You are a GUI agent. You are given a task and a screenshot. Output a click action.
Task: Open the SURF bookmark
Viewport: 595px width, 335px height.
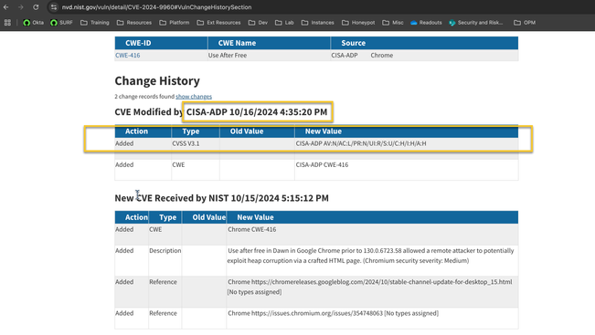click(61, 23)
